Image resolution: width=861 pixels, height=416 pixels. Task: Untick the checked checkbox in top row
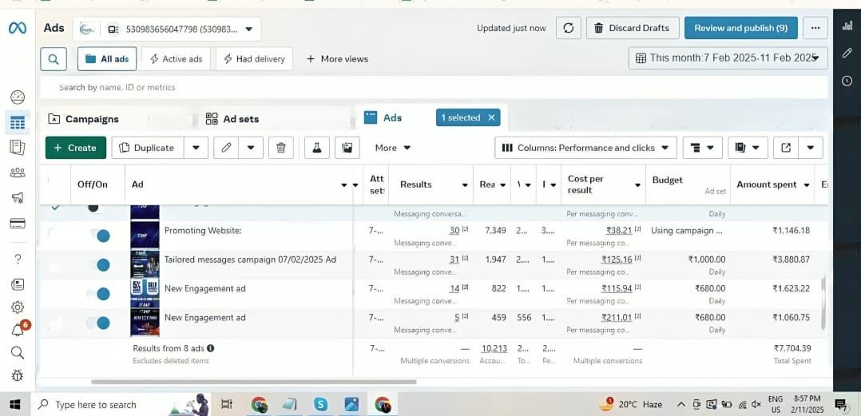(55, 208)
